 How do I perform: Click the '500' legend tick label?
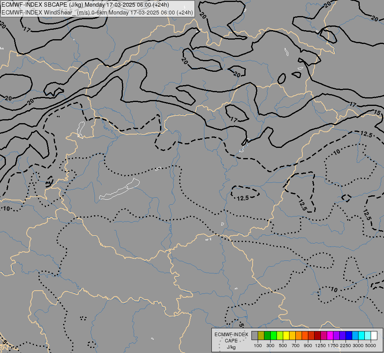283,346
